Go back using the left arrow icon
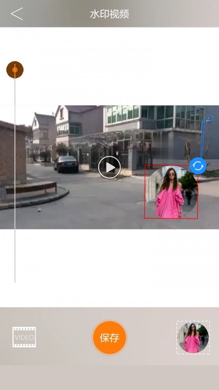Viewport: 219px width, 390px height. tap(17, 14)
